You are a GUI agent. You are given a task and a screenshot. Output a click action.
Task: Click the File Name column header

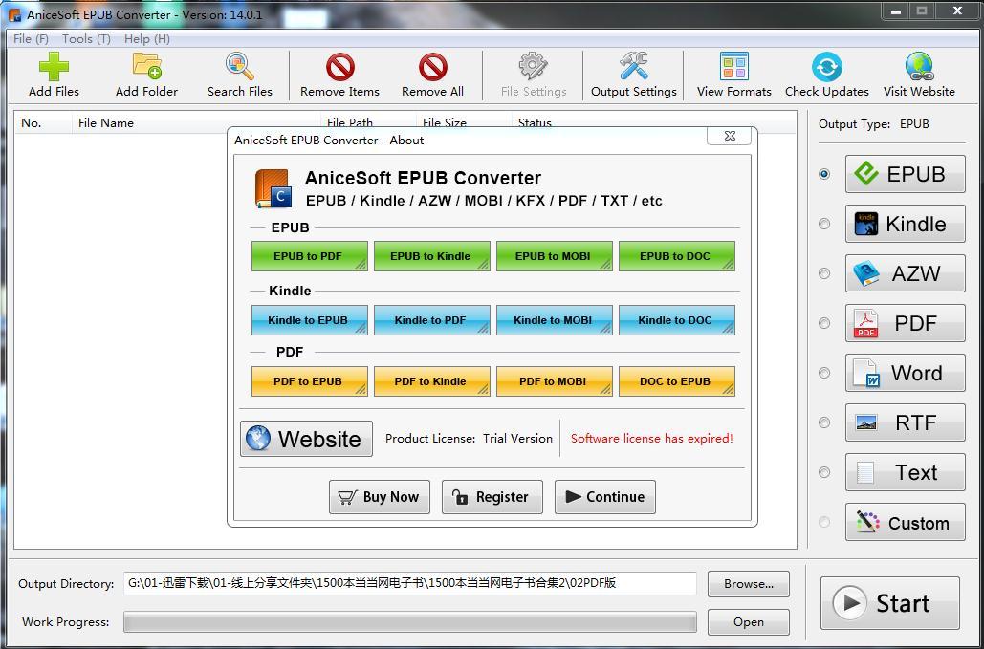[x=196, y=123]
